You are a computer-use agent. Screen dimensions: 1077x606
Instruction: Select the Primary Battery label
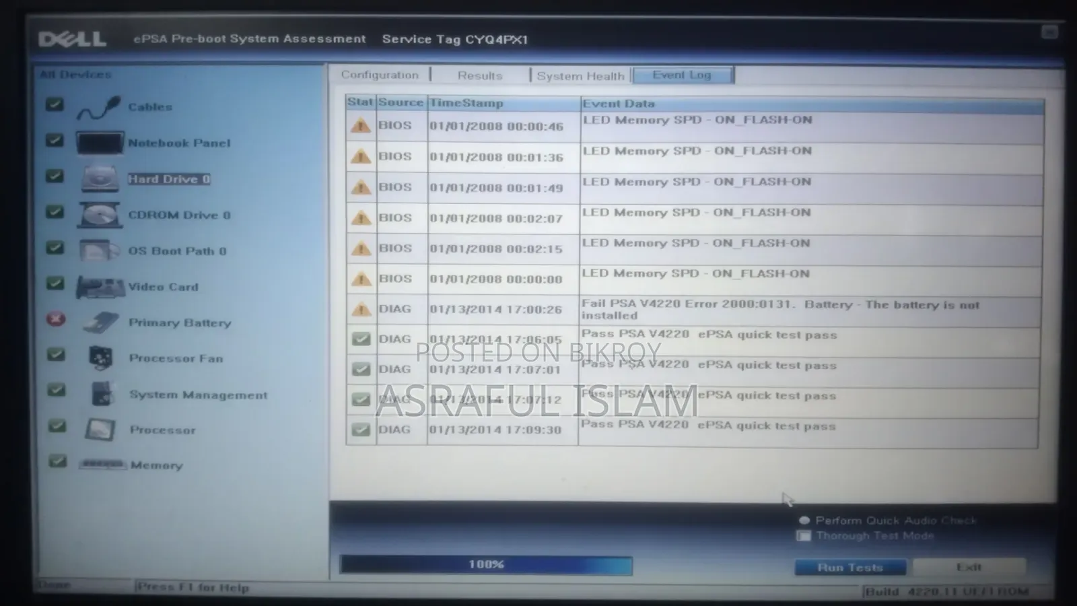180,323
